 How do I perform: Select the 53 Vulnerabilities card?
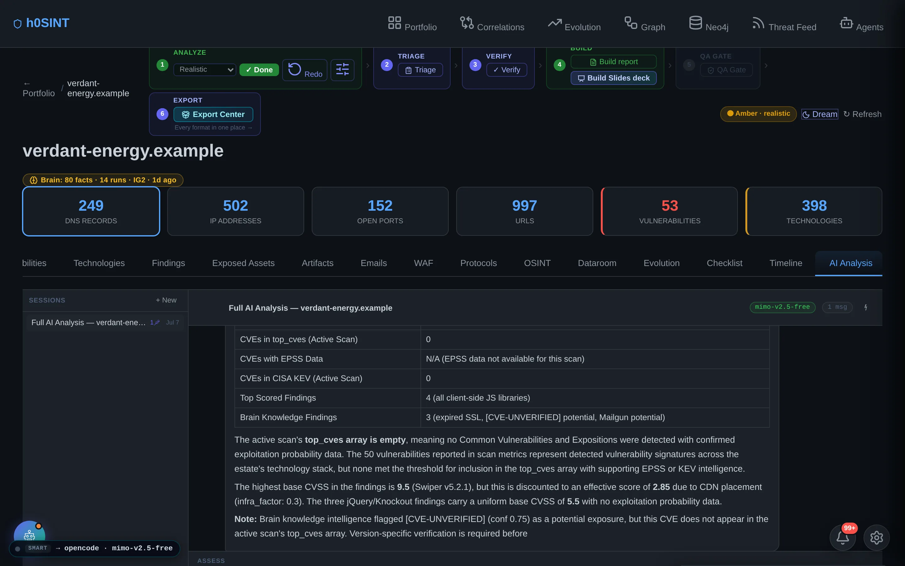[669, 211]
